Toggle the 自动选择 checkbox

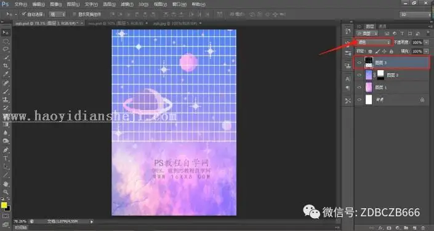click(23, 14)
